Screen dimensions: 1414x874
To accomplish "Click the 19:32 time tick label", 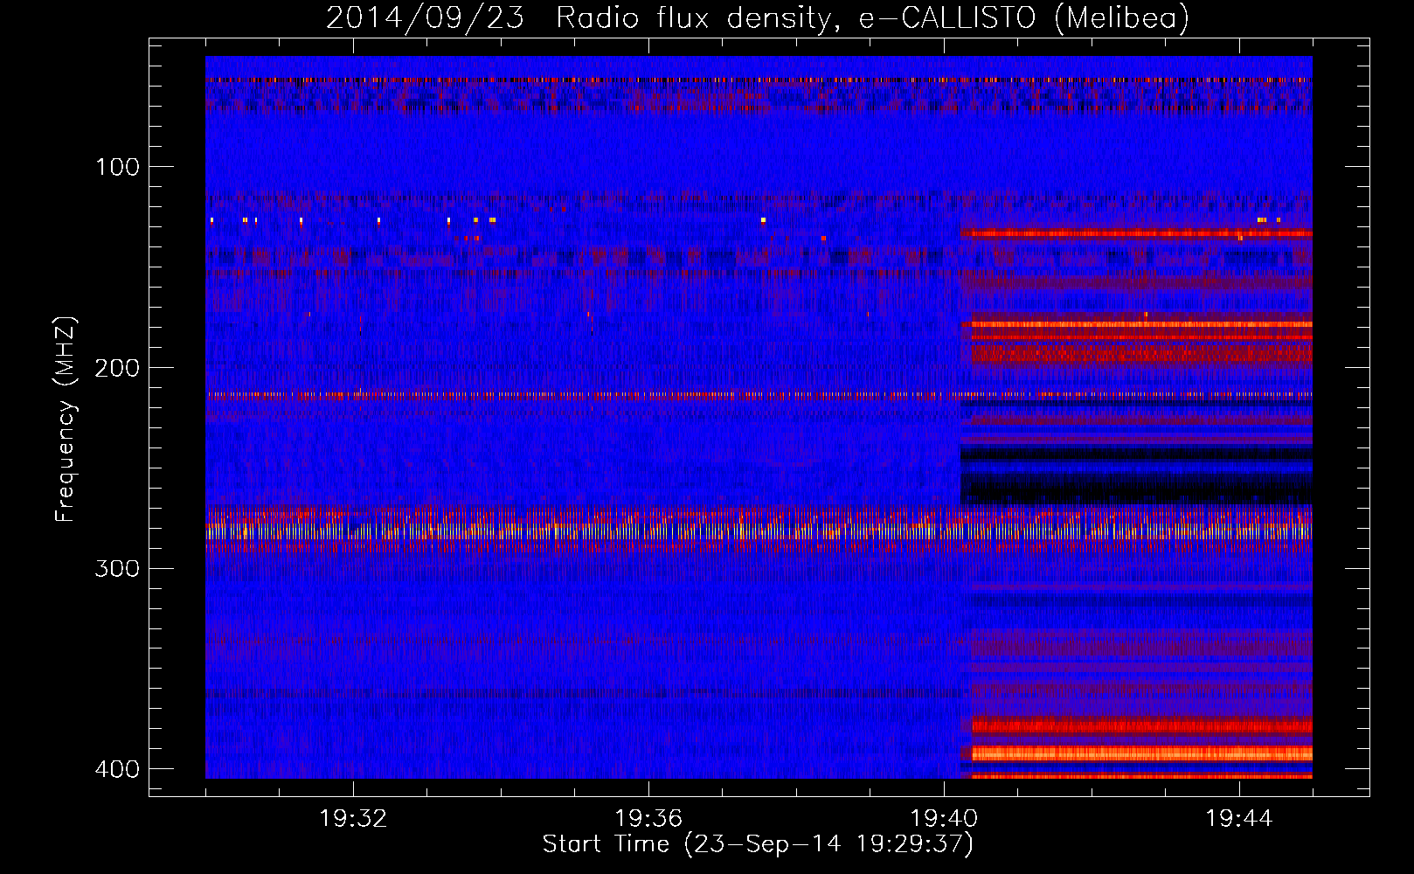I will (x=353, y=819).
